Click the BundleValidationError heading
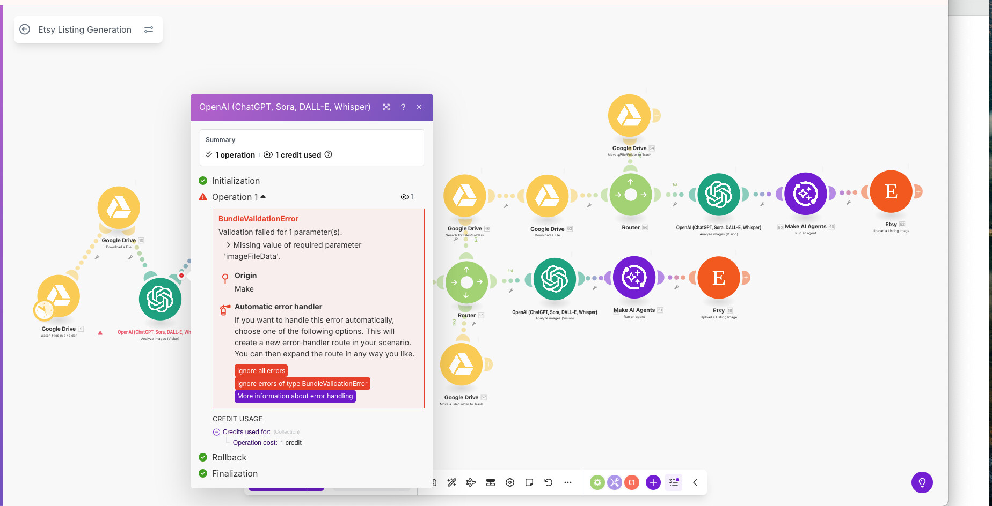 tap(258, 219)
